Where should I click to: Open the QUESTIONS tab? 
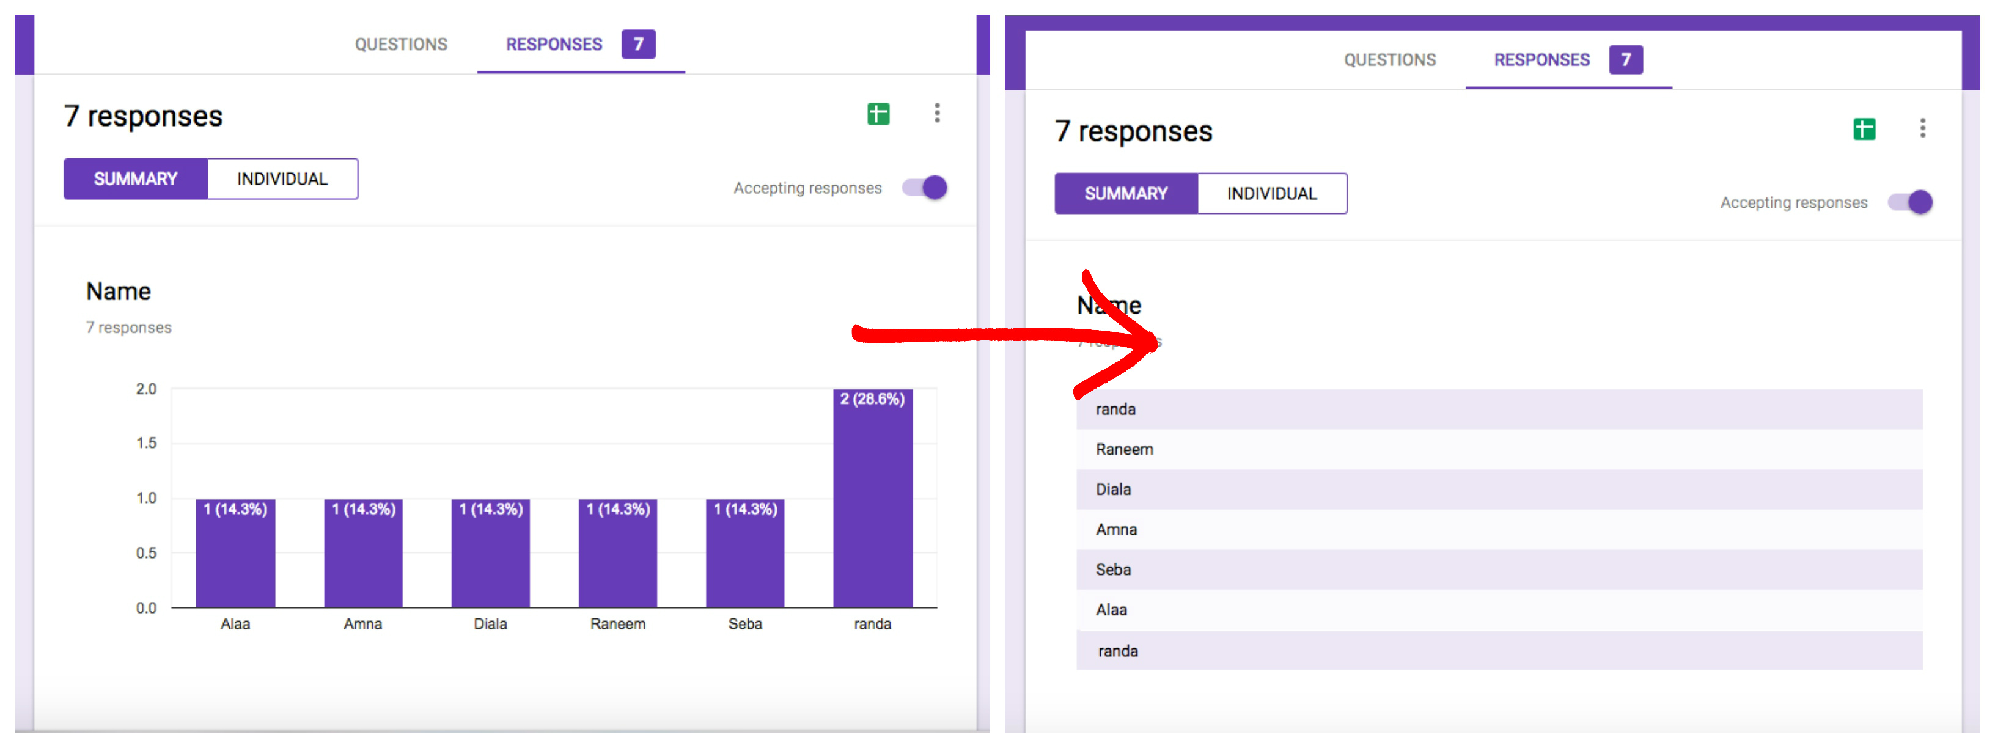(x=400, y=44)
